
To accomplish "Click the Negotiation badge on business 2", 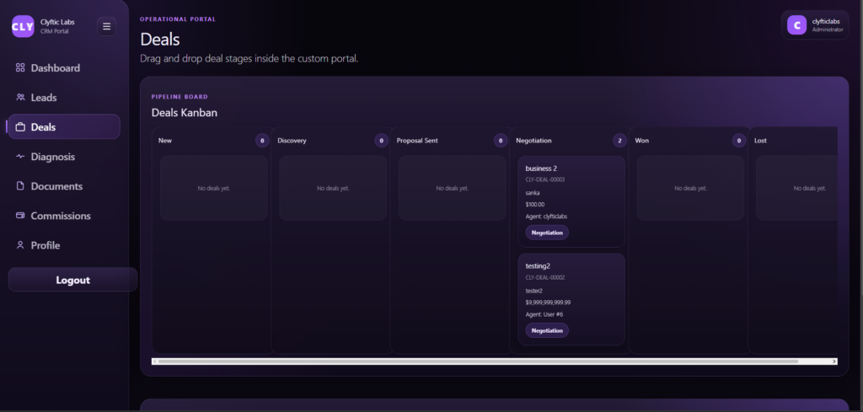I will [x=547, y=233].
